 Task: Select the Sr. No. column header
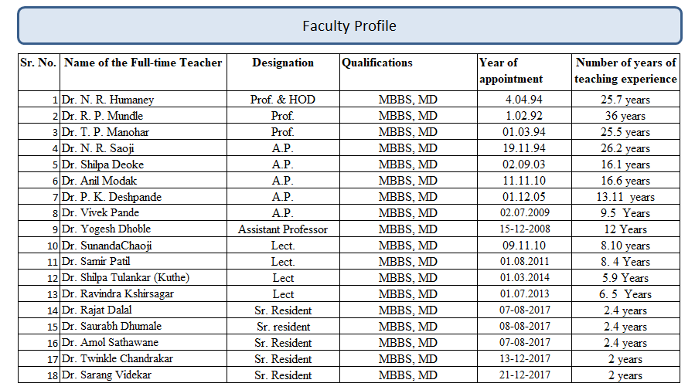pyautogui.click(x=39, y=73)
